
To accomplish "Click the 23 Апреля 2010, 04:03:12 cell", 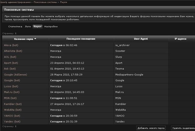I will click(81, 63).
